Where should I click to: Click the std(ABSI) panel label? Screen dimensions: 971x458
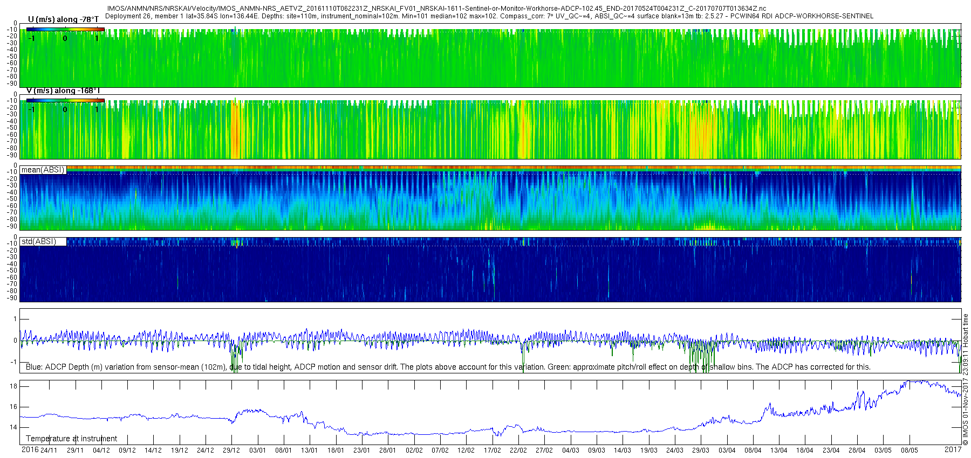(x=39, y=241)
